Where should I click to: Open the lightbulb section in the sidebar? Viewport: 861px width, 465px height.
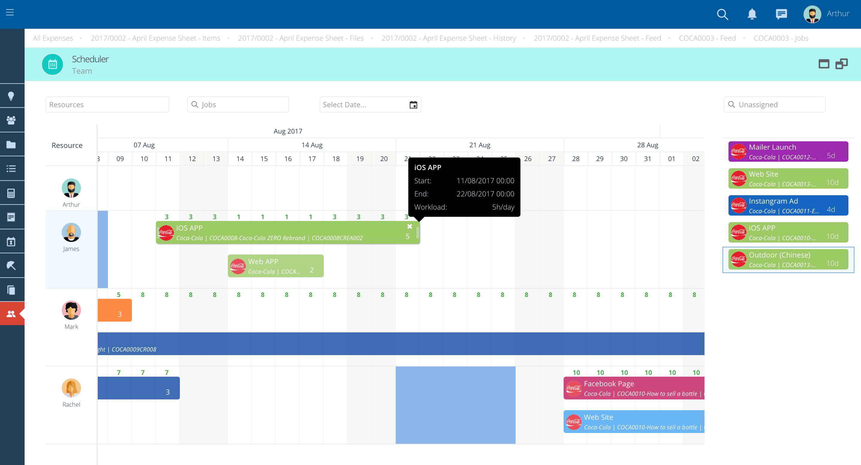pos(11,96)
